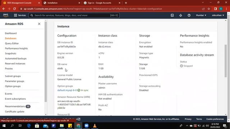Launch Microsoft Edge from taskbar
This screenshot has width=230, height=129.
point(29,126)
